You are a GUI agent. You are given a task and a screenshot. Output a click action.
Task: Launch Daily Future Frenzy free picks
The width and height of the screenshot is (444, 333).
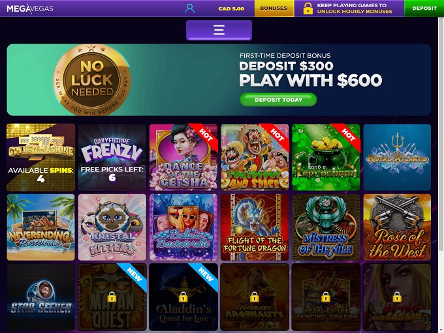(x=112, y=158)
